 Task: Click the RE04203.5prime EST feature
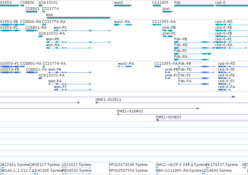click(x=76, y=174)
